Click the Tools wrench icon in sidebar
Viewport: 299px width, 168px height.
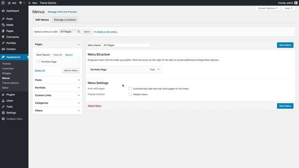pos(3,107)
